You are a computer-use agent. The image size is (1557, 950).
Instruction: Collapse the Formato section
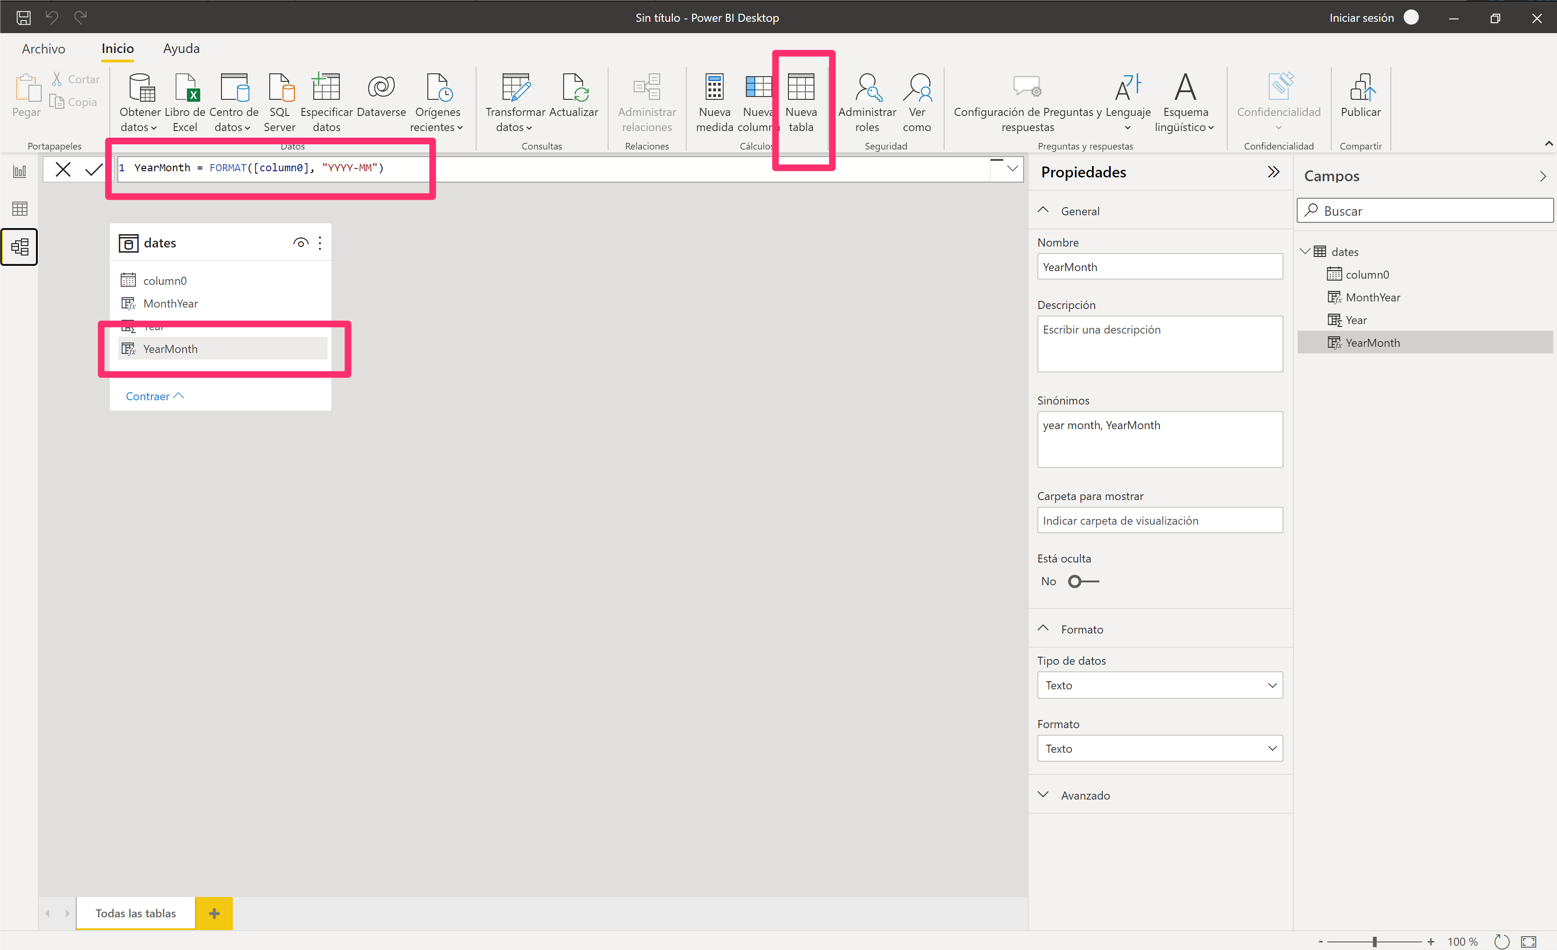1043,628
